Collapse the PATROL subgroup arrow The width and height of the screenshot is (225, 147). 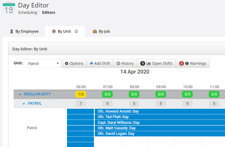(x=24, y=104)
